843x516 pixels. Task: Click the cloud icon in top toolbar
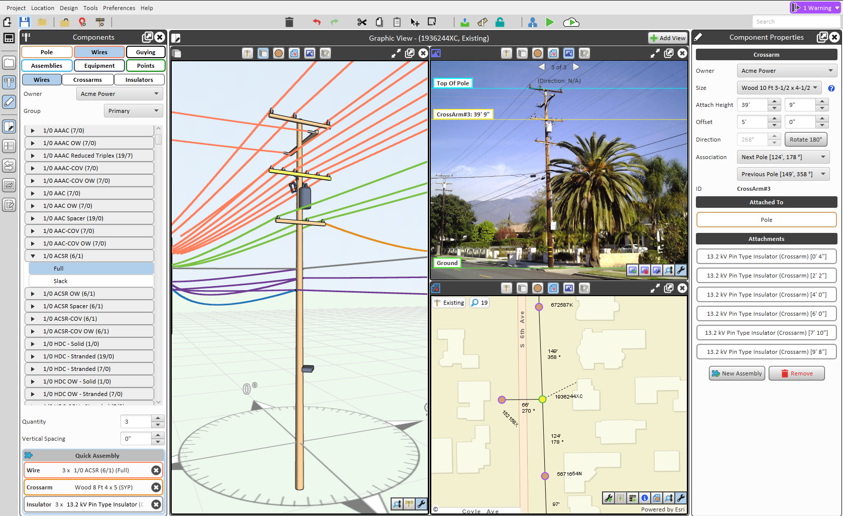571,22
